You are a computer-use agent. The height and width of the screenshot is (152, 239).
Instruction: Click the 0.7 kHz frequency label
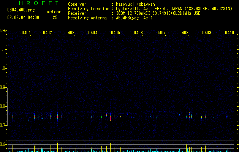3,125
